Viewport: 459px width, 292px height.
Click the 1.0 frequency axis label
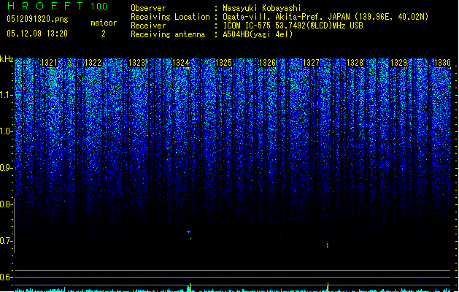[x=7, y=131]
